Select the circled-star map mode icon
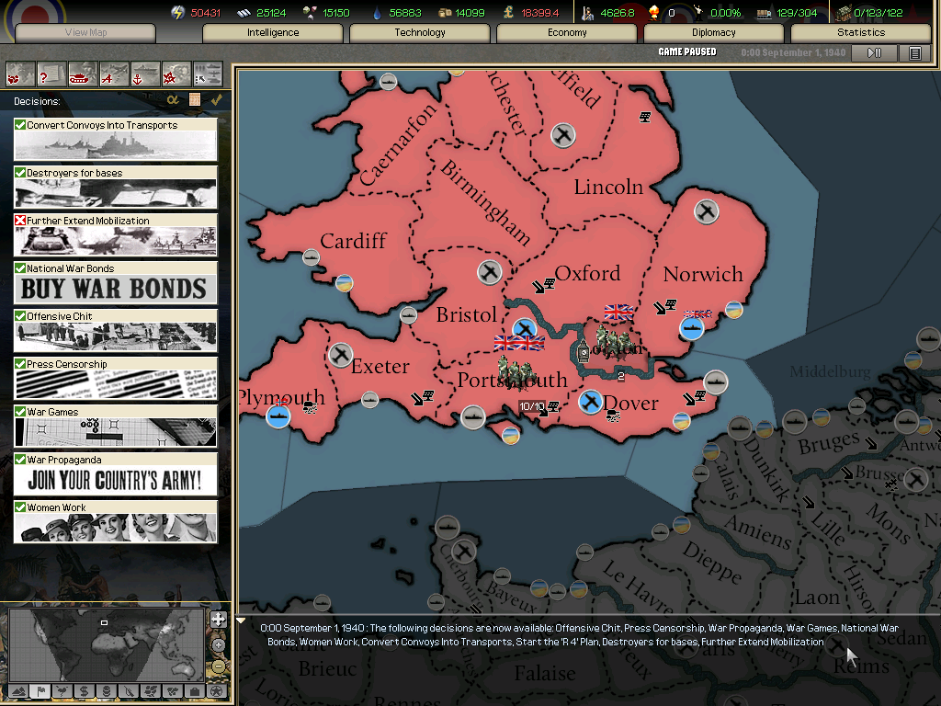941x706 pixels. point(217,691)
